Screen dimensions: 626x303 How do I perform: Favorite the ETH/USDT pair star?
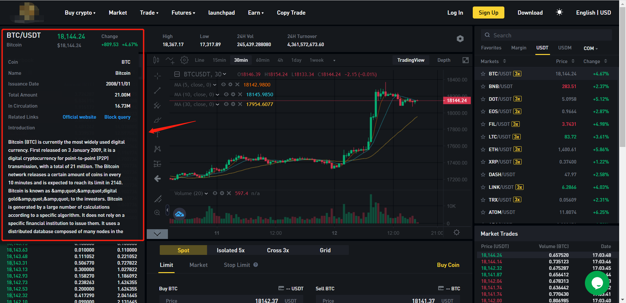483,150
